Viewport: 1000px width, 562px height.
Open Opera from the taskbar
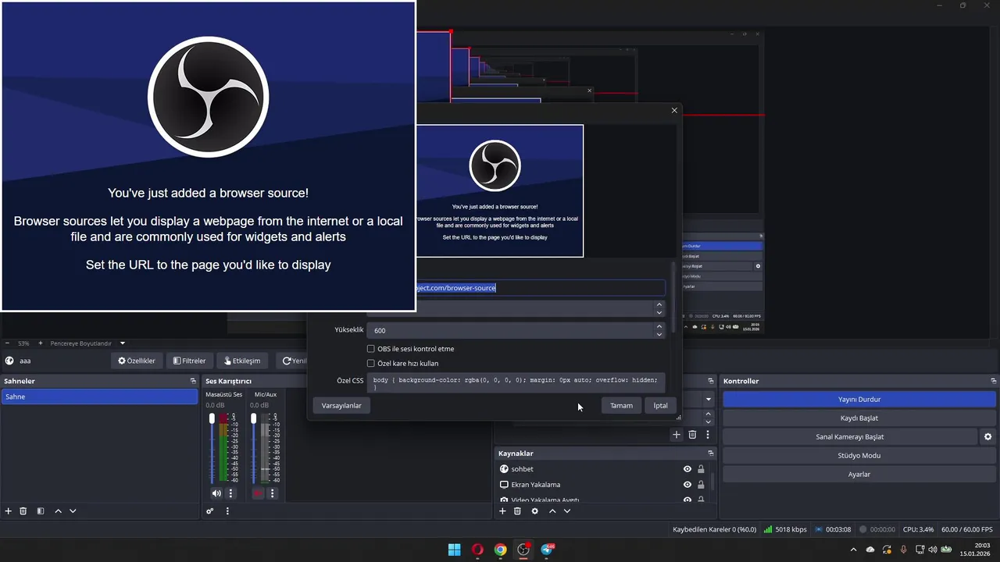click(477, 550)
